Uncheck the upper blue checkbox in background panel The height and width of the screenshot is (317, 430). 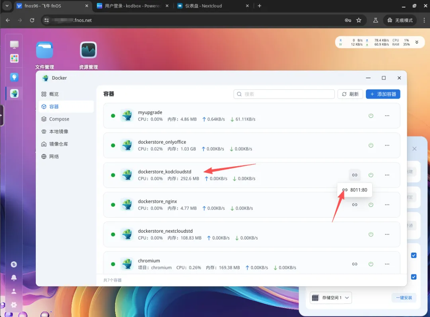[414, 255]
